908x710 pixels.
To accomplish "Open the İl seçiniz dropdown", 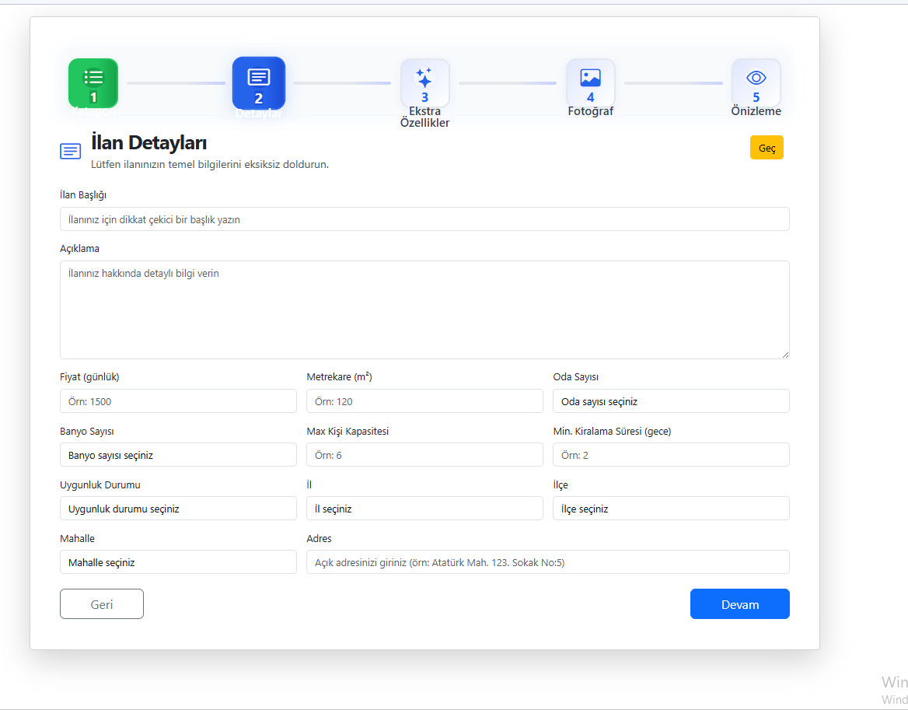I will pyautogui.click(x=424, y=509).
